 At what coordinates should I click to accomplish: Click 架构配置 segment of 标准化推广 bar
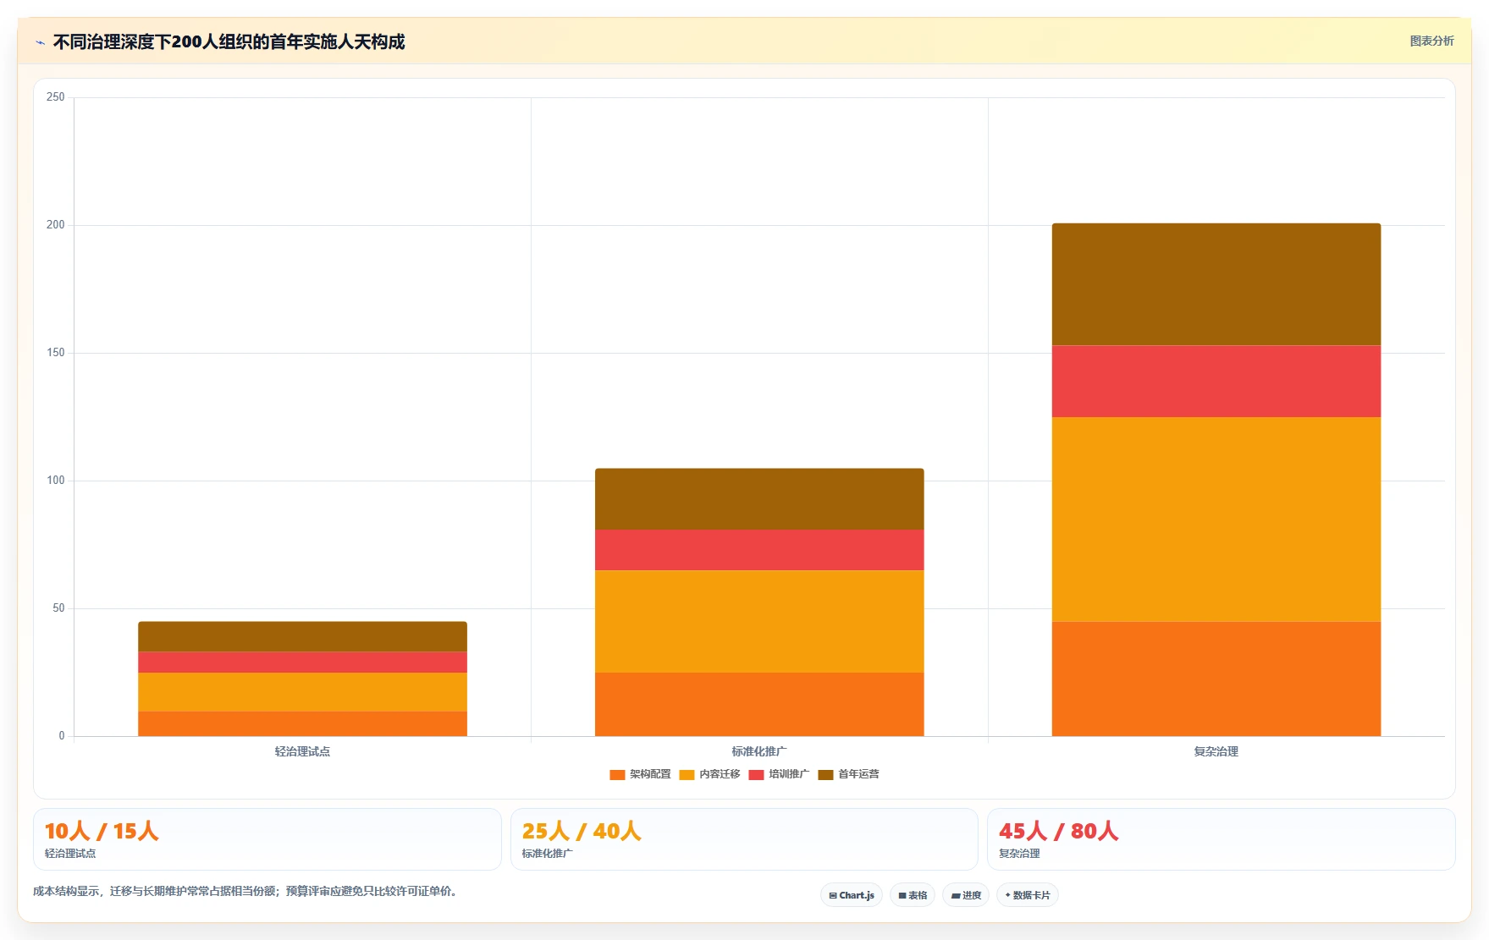759,704
